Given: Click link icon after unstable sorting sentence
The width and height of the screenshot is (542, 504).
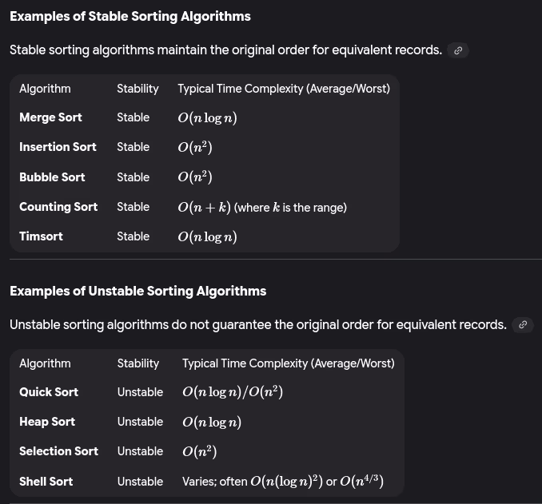Looking at the screenshot, I should point(523,325).
